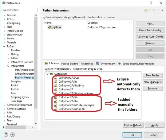
Task: Click the help question mark icon
Action: [x=6, y=134]
